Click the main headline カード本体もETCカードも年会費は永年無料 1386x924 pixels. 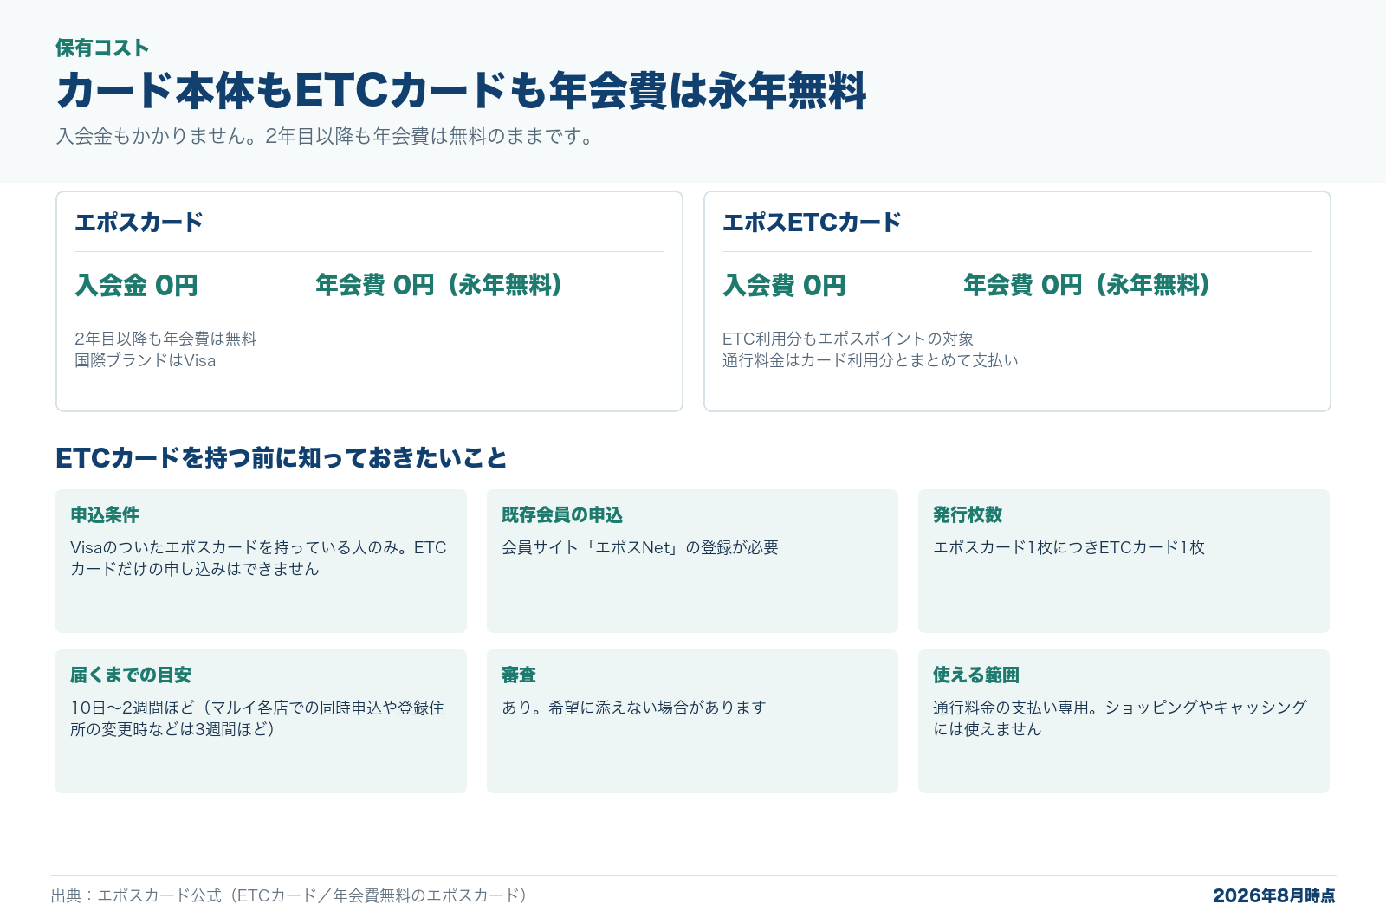click(461, 91)
